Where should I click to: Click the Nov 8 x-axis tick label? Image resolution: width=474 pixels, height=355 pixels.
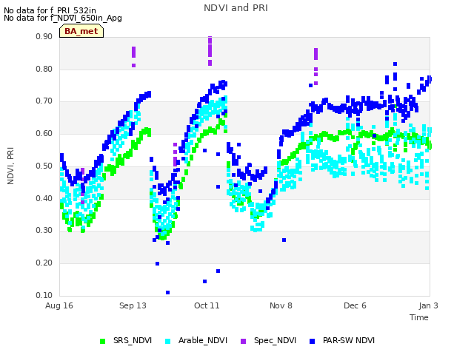tap(281, 305)
